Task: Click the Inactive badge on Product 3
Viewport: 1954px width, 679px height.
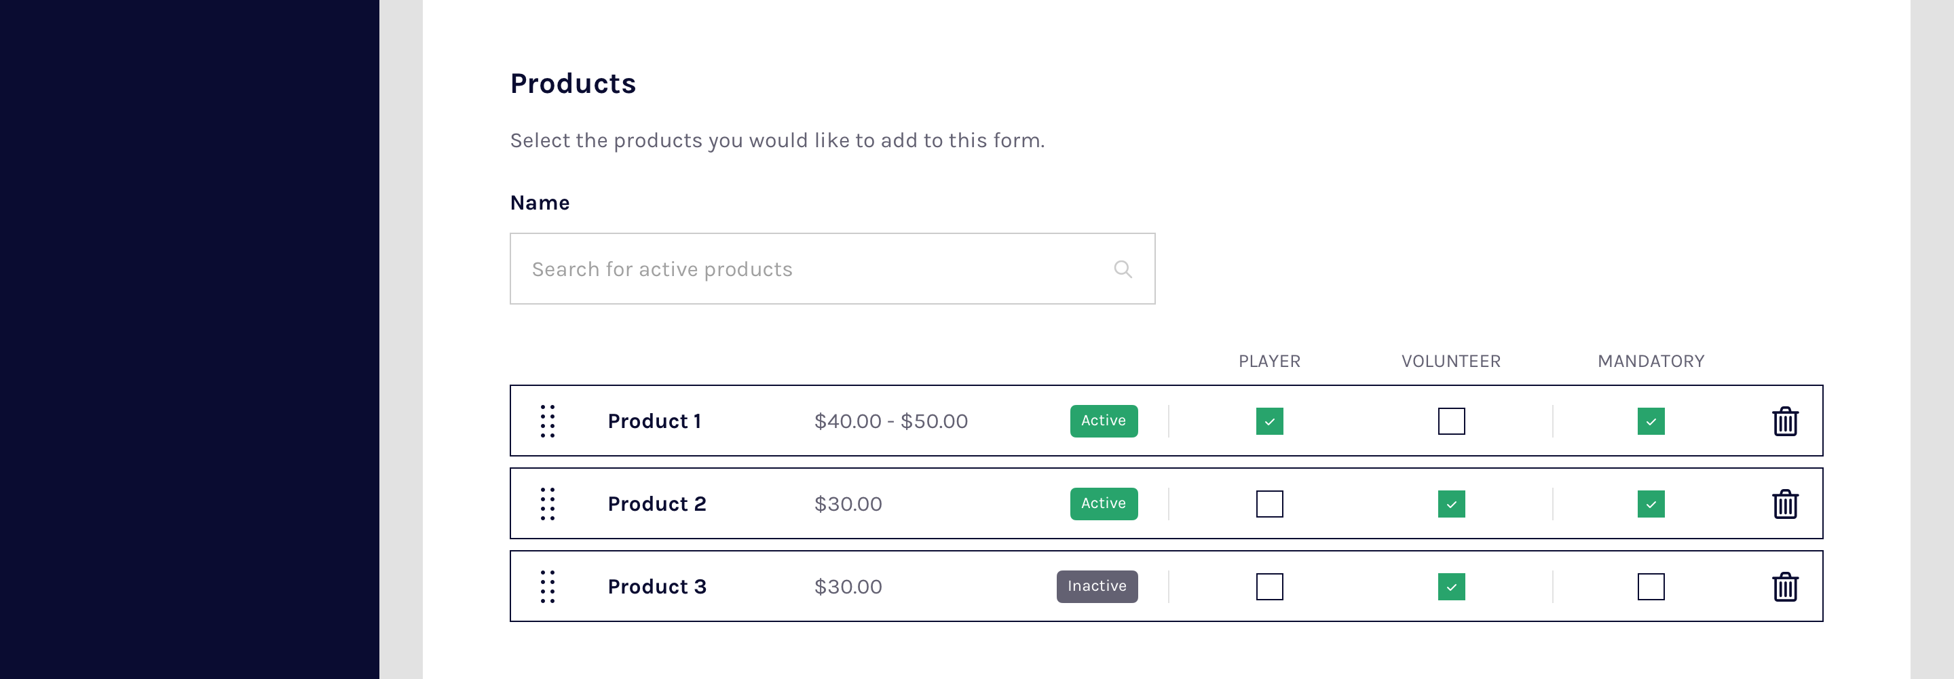Action: 1096,587
